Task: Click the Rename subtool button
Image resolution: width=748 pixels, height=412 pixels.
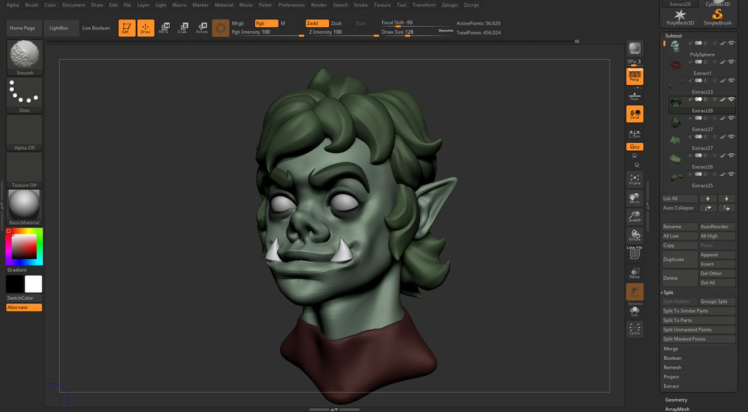Action: click(679, 227)
